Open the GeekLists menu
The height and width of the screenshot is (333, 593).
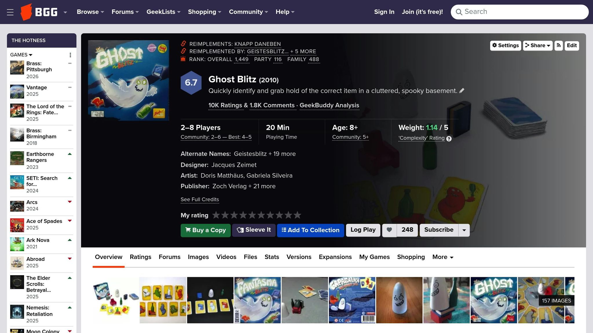[x=163, y=12]
